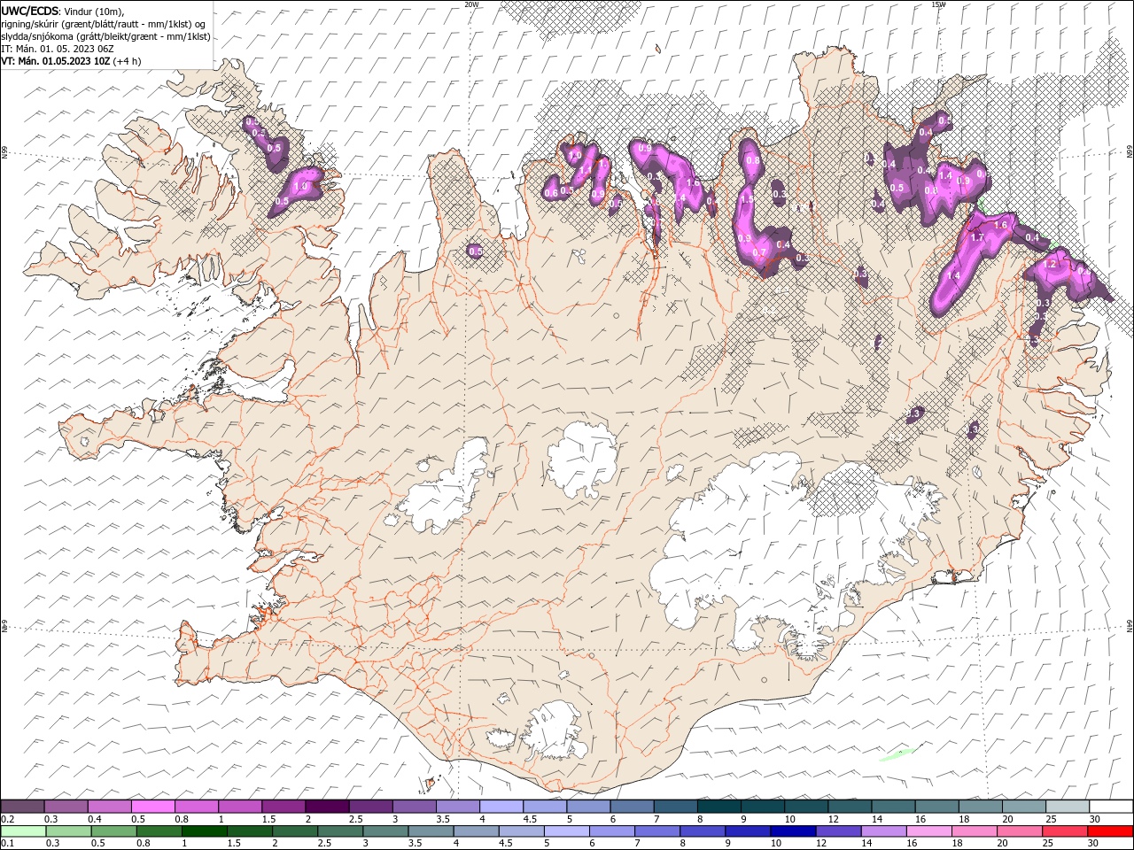
Task: Pick the 2.5 purple snow legend swatch
Action: click(369, 807)
